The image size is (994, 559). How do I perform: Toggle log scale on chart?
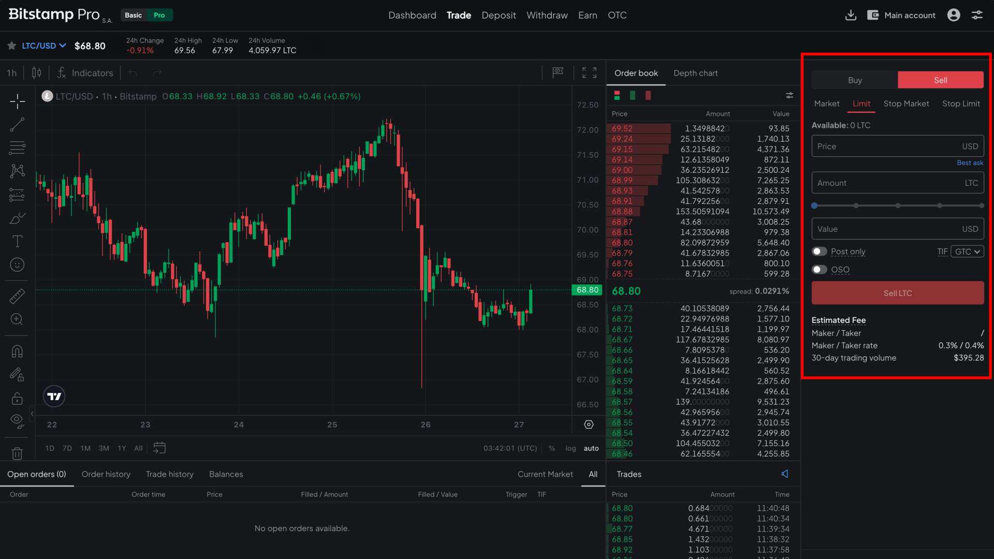tap(571, 448)
